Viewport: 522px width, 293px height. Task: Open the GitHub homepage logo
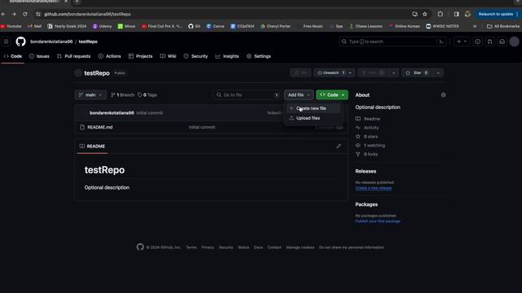20,42
